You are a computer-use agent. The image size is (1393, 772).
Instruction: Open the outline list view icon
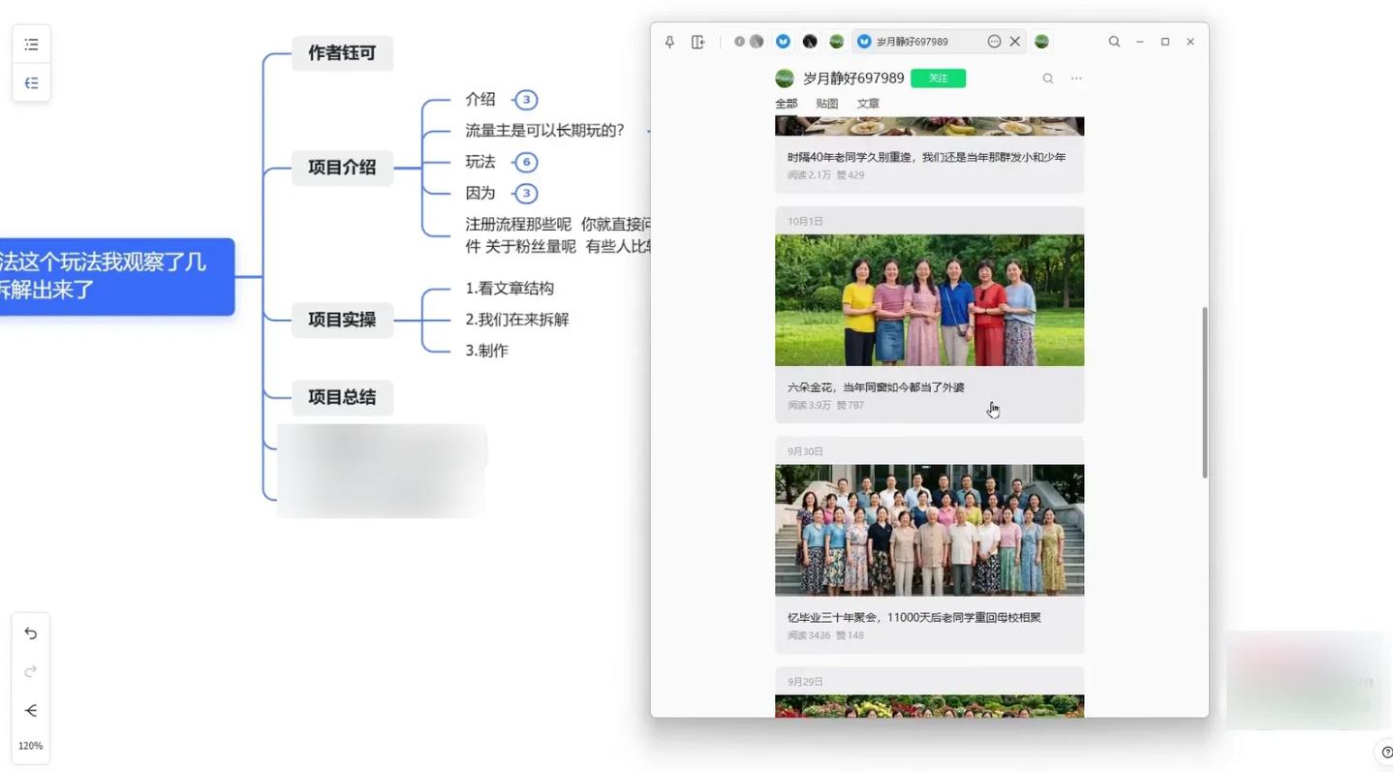pos(31,45)
